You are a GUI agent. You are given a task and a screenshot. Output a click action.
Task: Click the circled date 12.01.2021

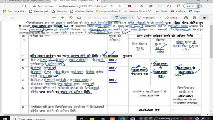pyautogui.click(x=139, y=70)
